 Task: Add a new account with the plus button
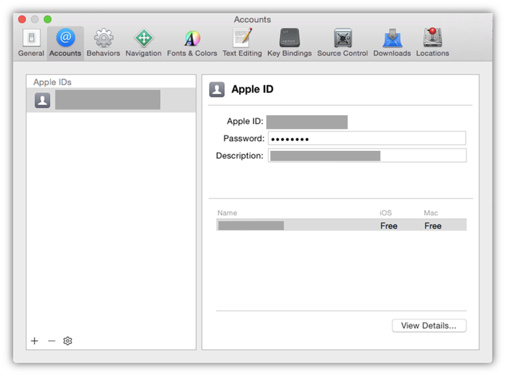35,341
